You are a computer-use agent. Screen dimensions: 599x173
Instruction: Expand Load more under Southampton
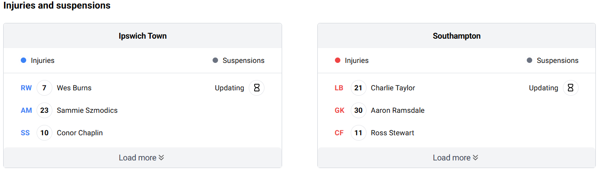click(456, 158)
